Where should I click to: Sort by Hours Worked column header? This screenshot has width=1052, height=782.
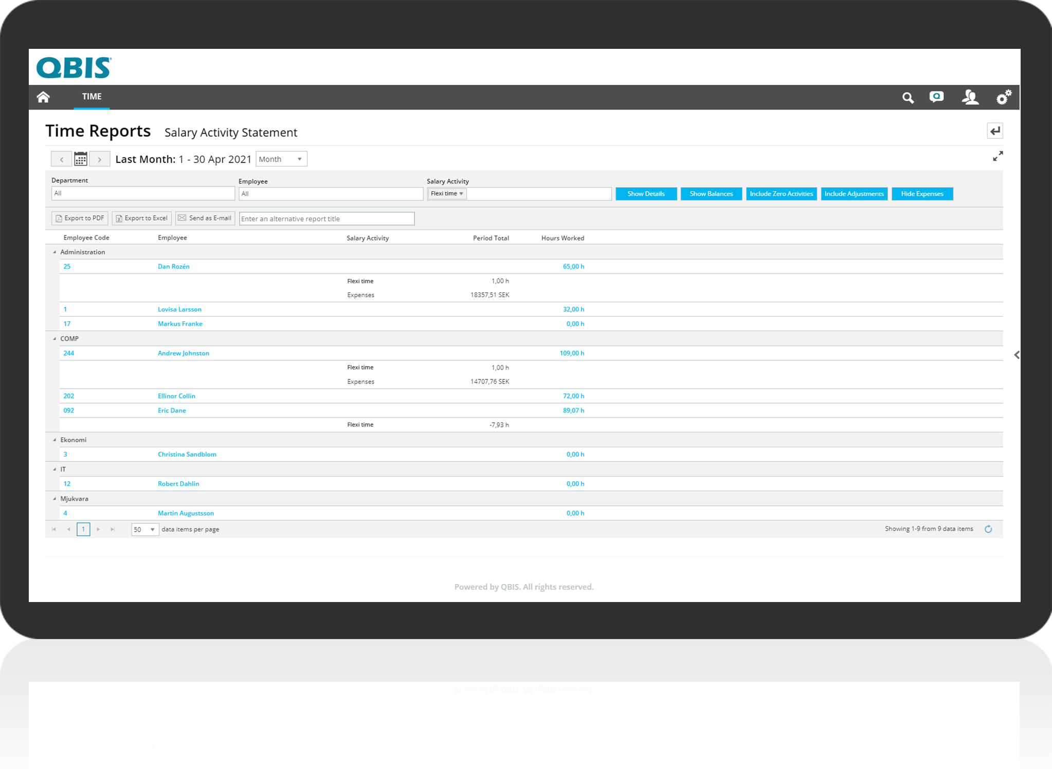coord(563,238)
